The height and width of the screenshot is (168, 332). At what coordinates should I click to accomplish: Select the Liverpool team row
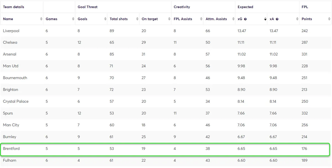coord(11,31)
